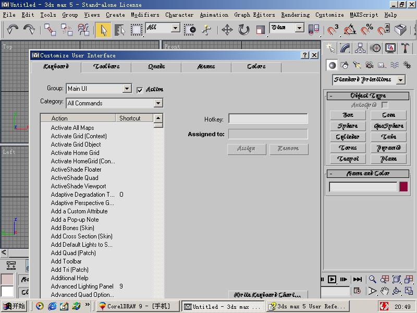Expand the taskbar quick launch chevron
Screen dimensions: 417x313
click(87, 305)
